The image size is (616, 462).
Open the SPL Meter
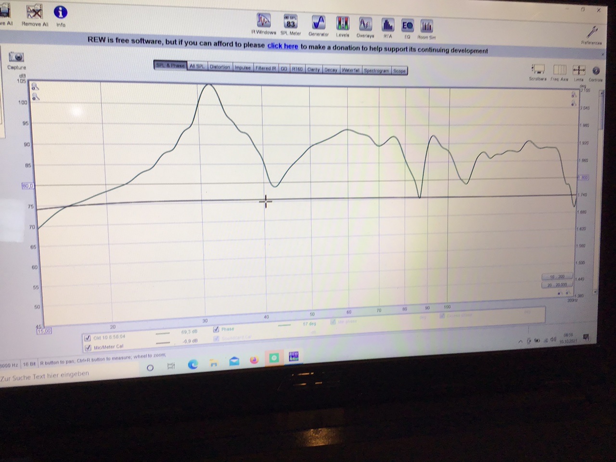(x=290, y=23)
